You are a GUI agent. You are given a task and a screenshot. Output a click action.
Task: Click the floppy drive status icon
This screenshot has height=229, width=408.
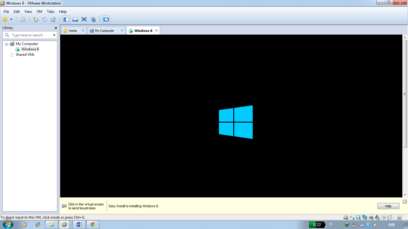coord(358,217)
